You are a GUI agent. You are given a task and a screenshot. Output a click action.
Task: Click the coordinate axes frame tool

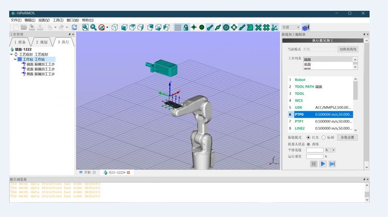pyautogui.click(x=274, y=27)
